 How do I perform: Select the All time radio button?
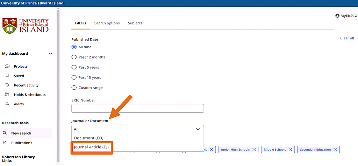(x=74, y=47)
